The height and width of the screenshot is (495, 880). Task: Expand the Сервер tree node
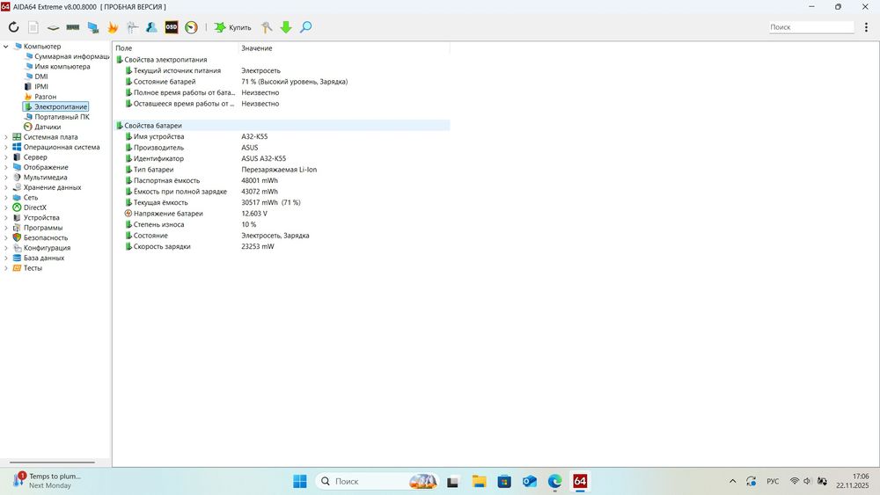pyautogui.click(x=5, y=157)
